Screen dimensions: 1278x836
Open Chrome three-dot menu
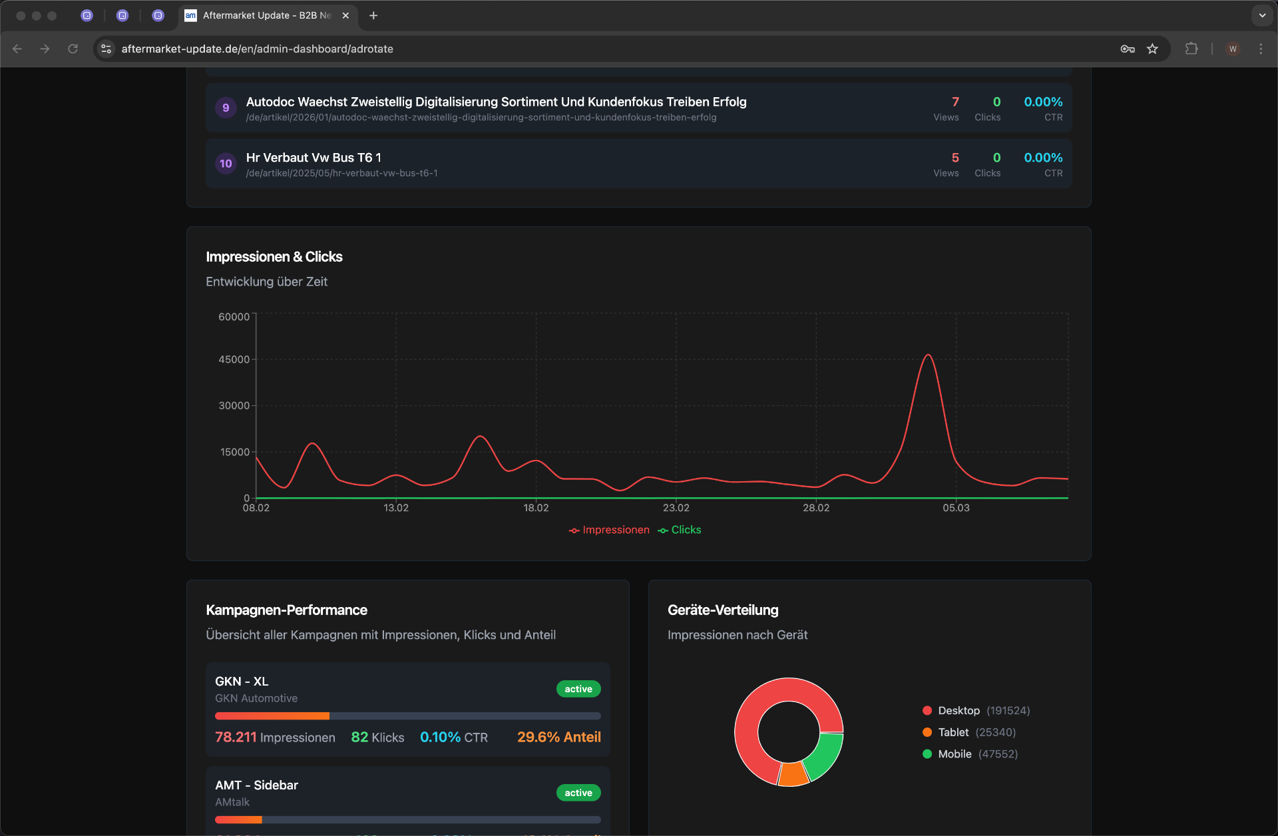click(1261, 49)
